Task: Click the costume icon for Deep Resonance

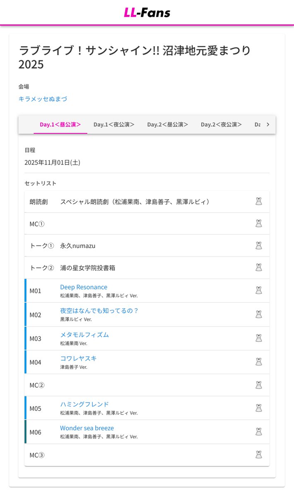Action: (259, 291)
